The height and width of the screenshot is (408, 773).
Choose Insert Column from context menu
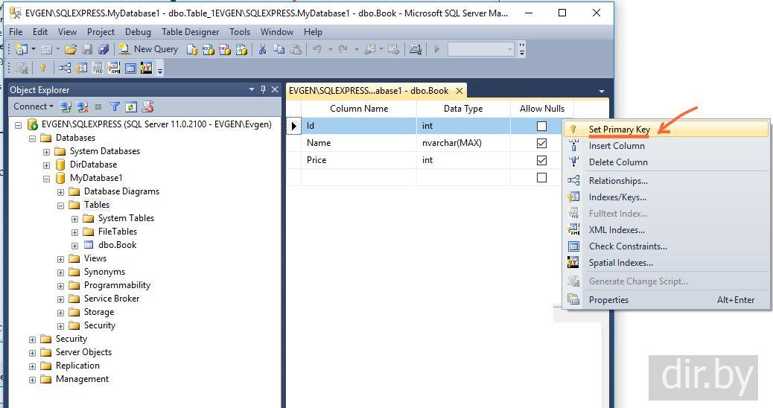pos(666,146)
